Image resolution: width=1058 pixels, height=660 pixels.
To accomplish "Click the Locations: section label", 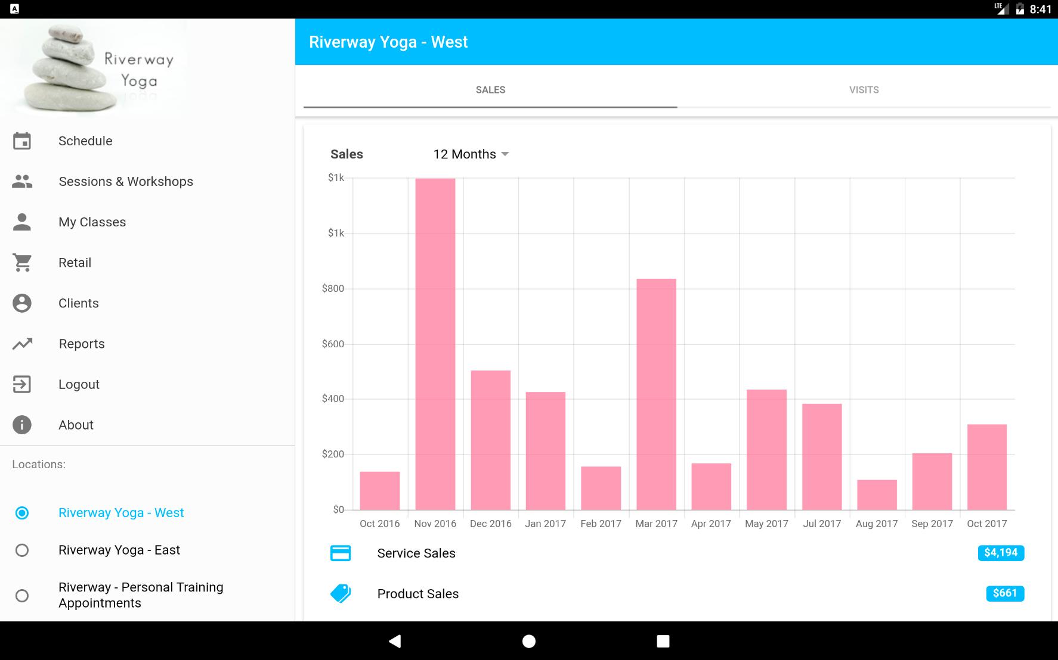I will pos(39,465).
